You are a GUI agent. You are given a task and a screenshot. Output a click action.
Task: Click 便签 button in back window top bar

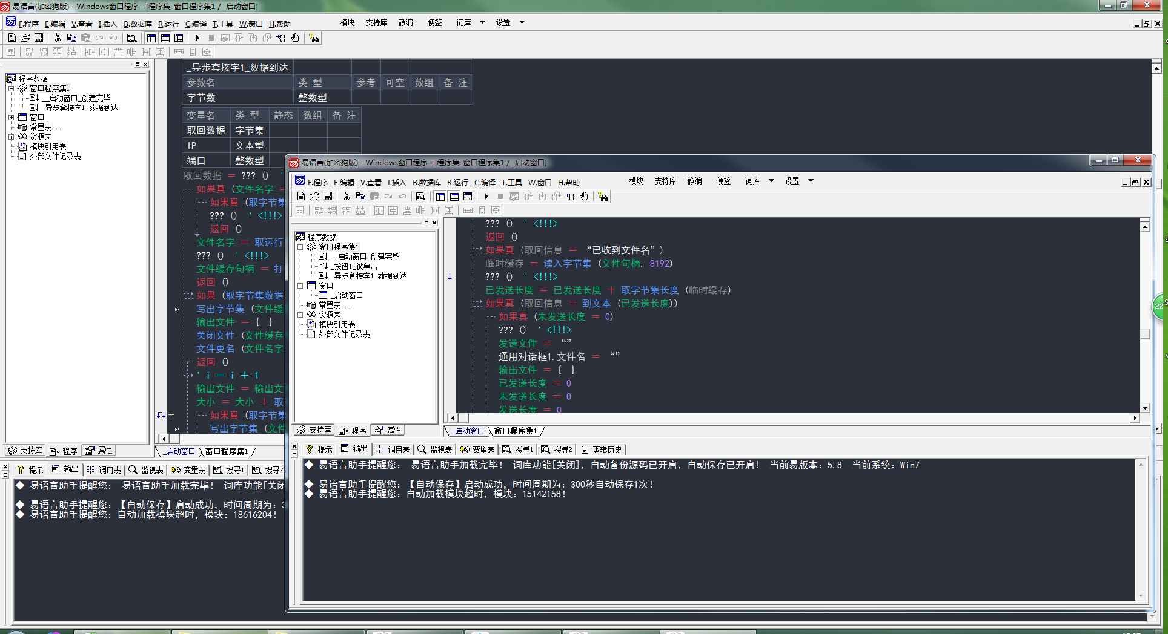click(x=435, y=22)
